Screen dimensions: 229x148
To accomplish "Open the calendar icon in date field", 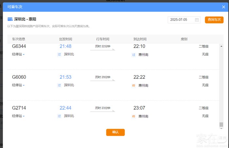I will coord(197,20).
